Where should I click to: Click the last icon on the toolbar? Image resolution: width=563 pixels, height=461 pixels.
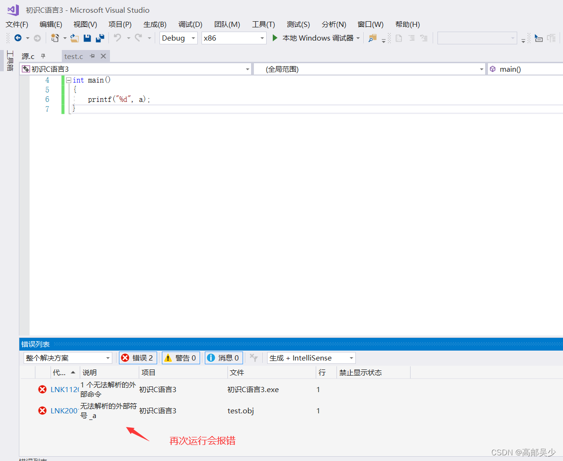551,38
